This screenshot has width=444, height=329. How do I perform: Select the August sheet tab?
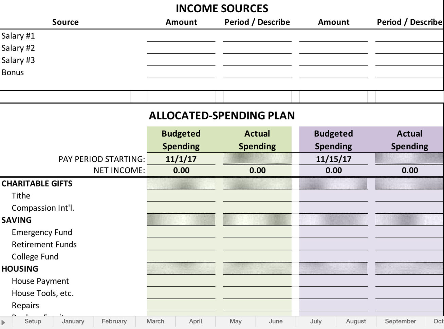point(355,321)
